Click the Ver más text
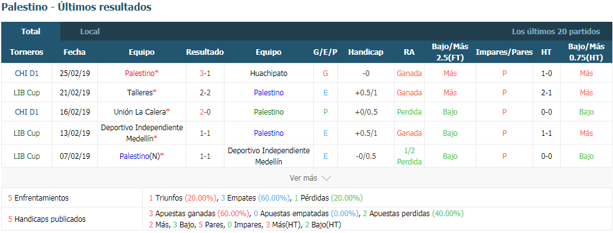 point(303,178)
